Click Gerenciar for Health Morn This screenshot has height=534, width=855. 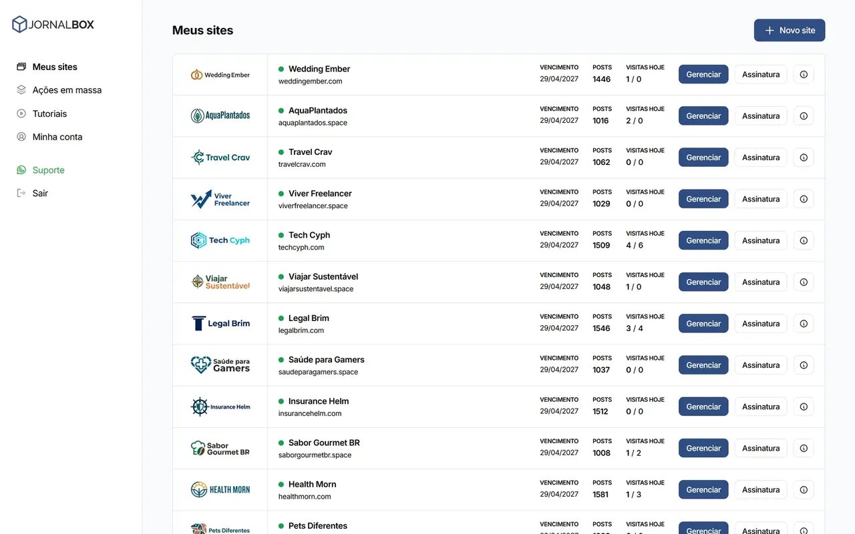click(703, 490)
